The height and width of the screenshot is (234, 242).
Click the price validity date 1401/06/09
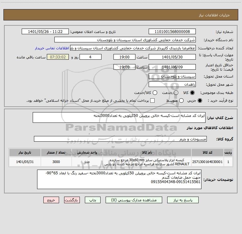[172, 67]
